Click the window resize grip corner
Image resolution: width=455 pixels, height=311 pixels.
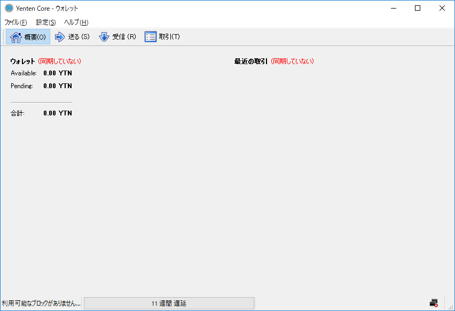point(452,308)
